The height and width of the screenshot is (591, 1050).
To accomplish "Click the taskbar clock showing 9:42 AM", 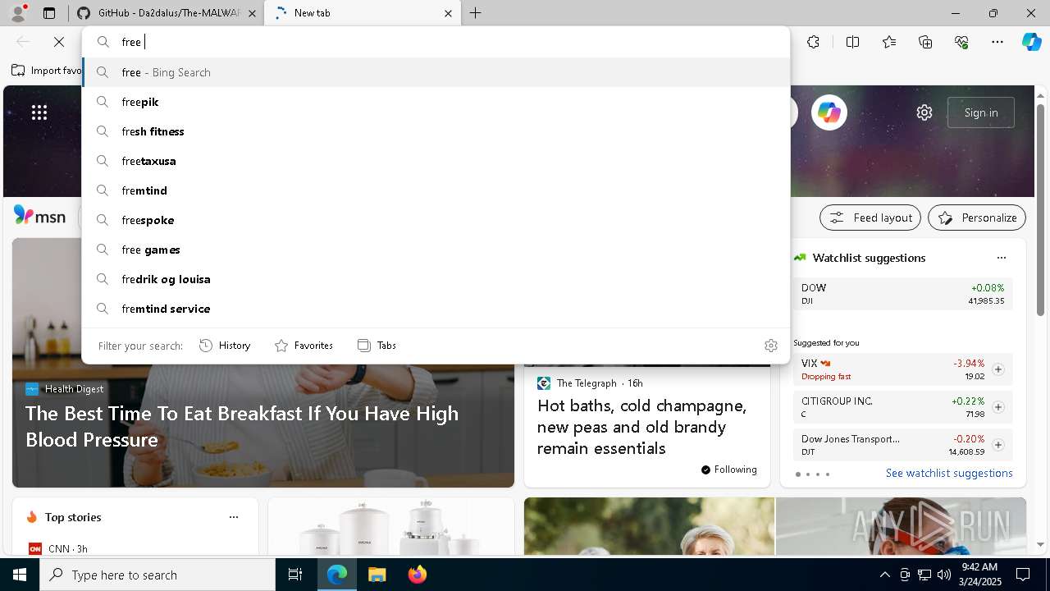I will [x=979, y=575].
